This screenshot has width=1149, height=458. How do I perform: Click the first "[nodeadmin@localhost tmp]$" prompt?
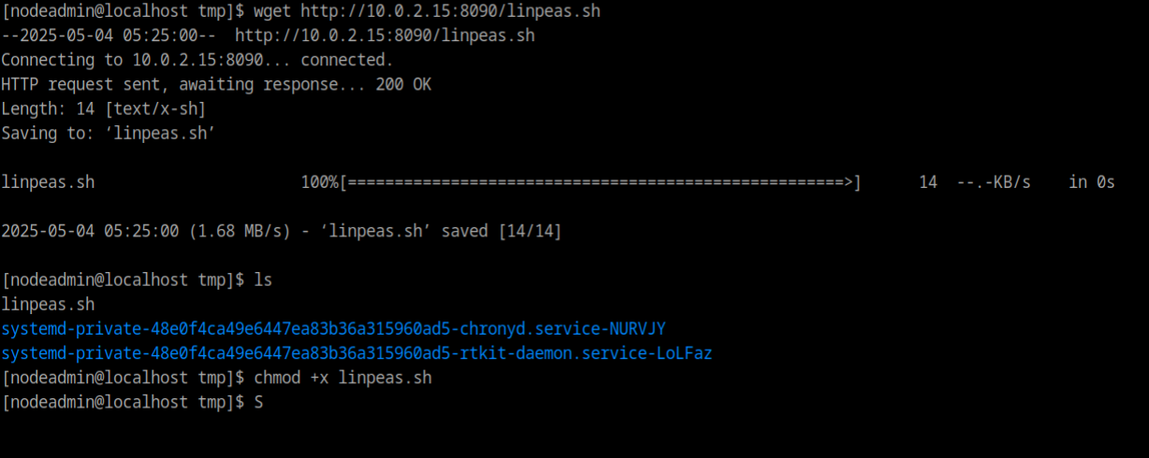pos(123,11)
